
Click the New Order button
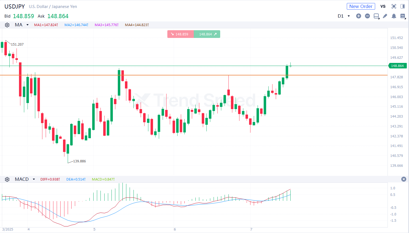[361, 6]
